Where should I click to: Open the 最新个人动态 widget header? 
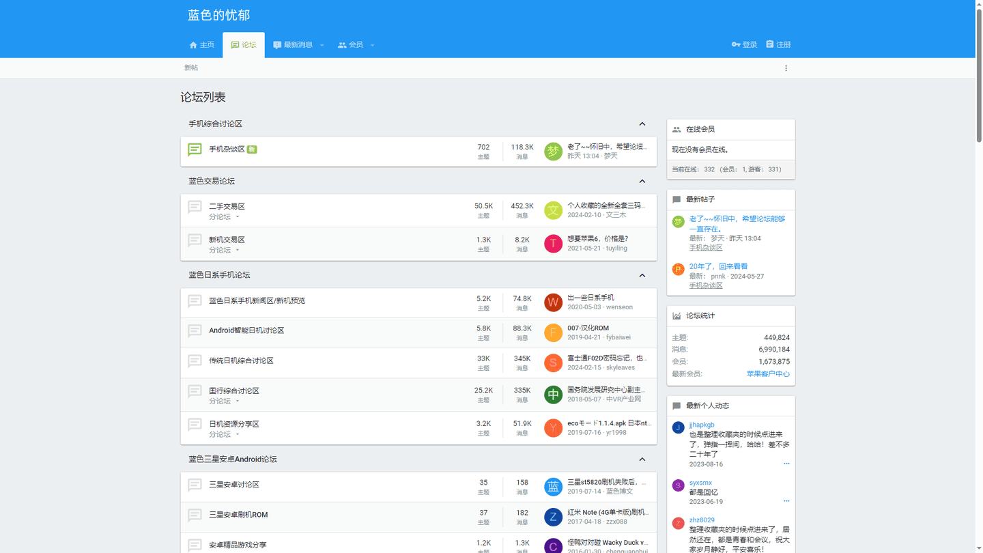click(x=707, y=406)
